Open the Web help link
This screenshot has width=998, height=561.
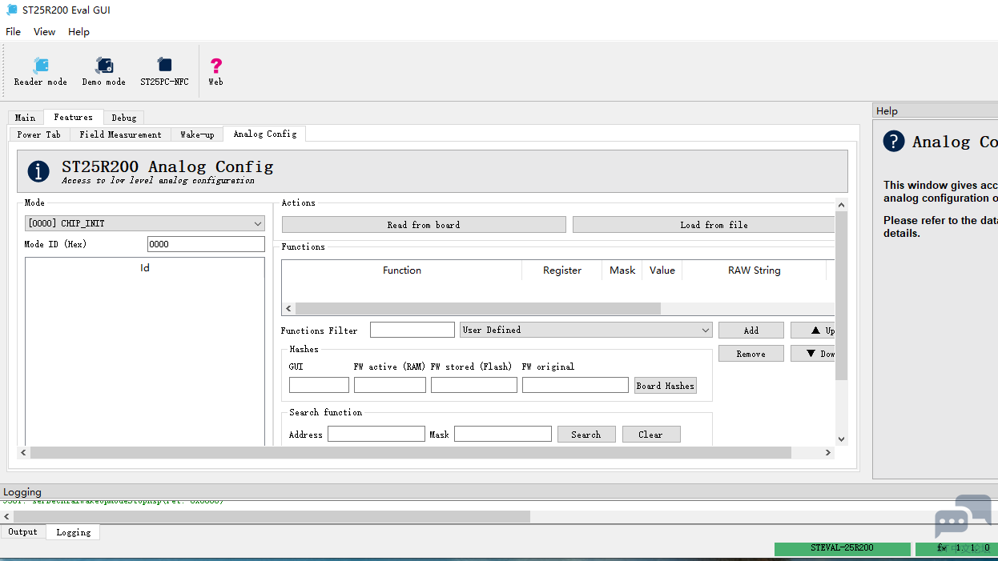point(215,71)
